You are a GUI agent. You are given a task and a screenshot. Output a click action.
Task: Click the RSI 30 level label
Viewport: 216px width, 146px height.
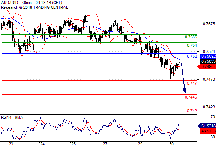coord(213,137)
